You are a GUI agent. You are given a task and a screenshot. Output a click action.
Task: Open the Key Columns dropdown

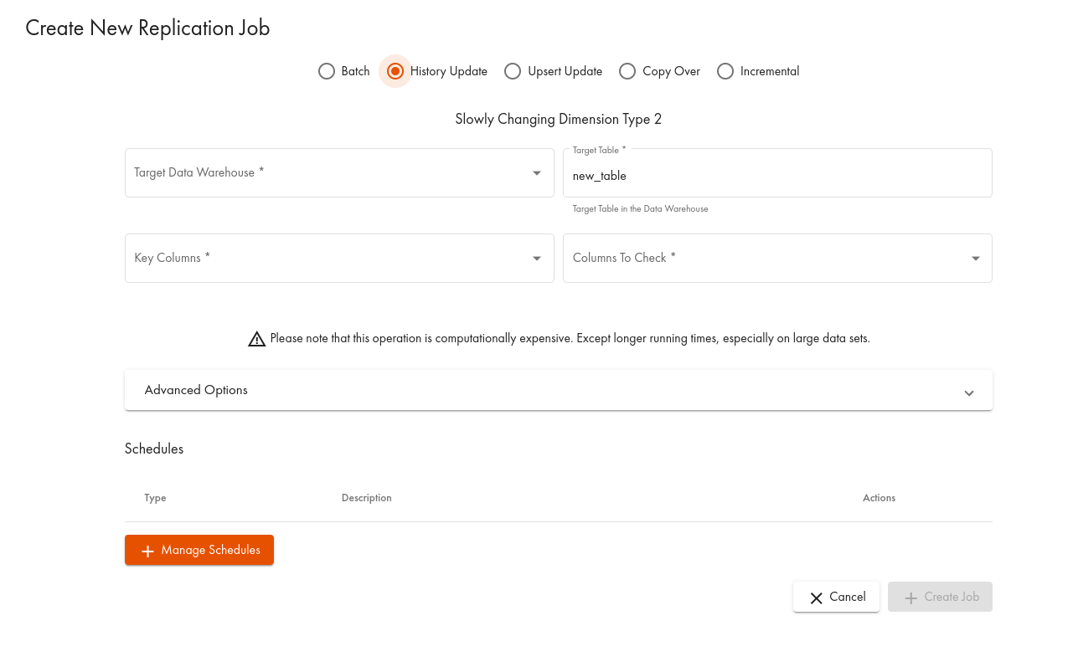338,258
